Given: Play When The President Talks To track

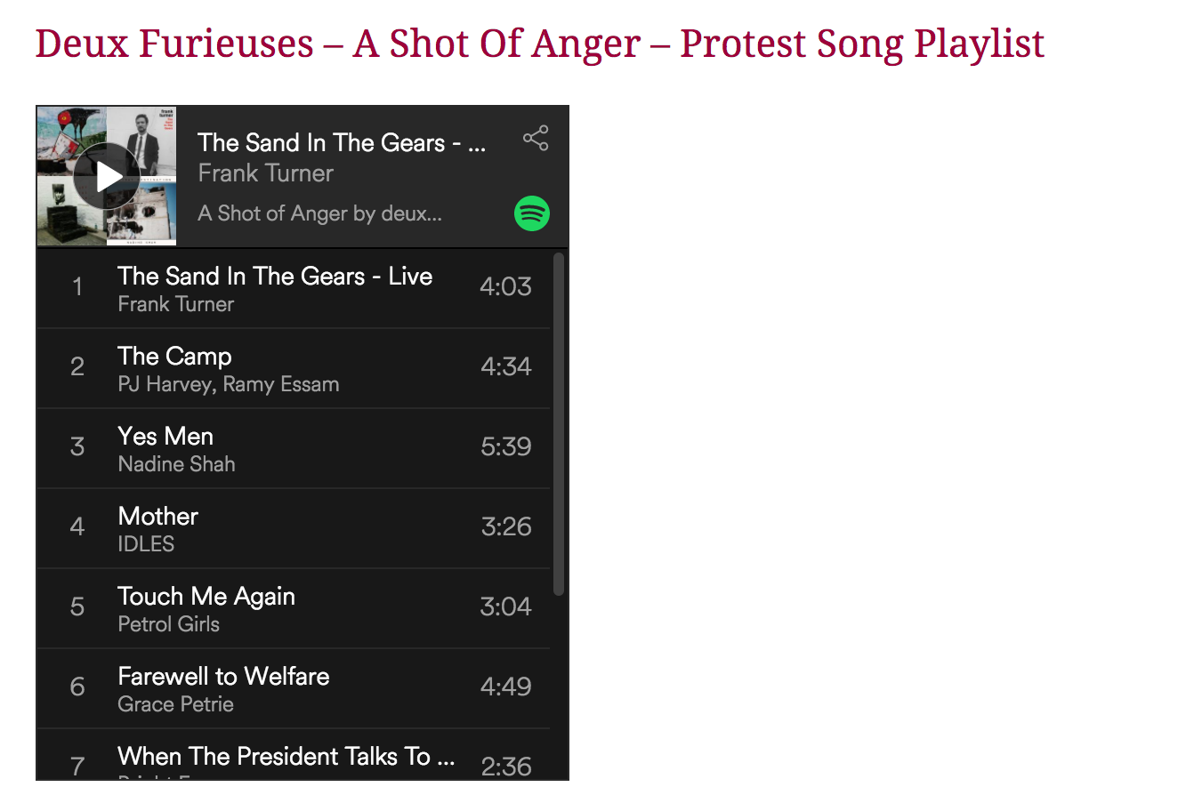Looking at the screenshot, I should [x=286, y=757].
